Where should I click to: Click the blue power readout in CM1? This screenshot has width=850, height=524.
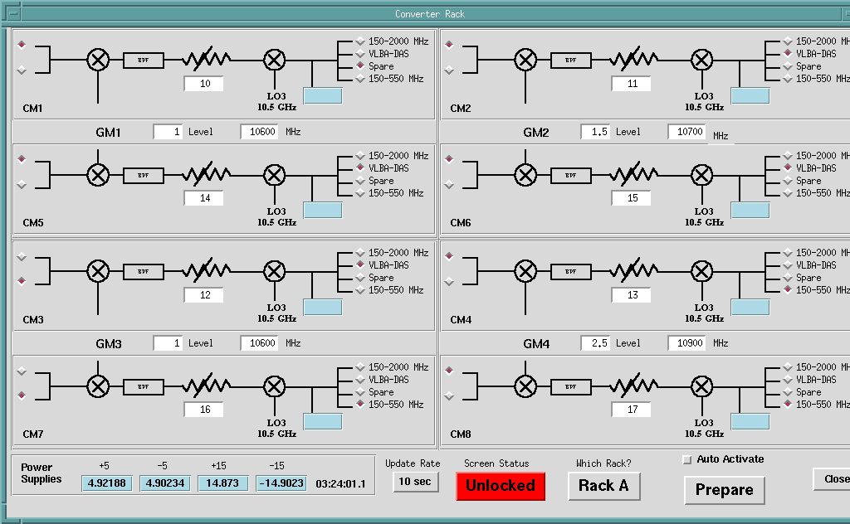click(322, 96)
